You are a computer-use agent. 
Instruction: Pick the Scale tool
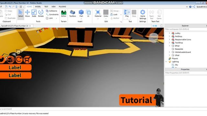click(x=34, y=14)
